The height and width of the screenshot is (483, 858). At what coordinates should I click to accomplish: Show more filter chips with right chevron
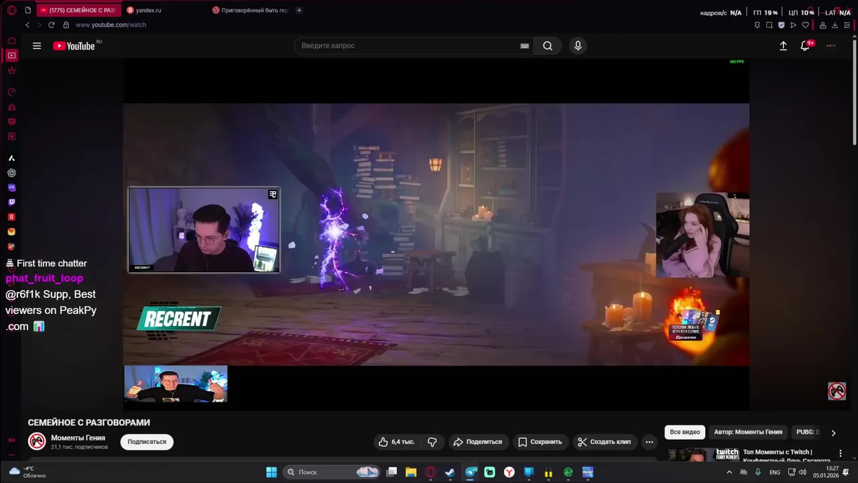(x=833, y=433)
